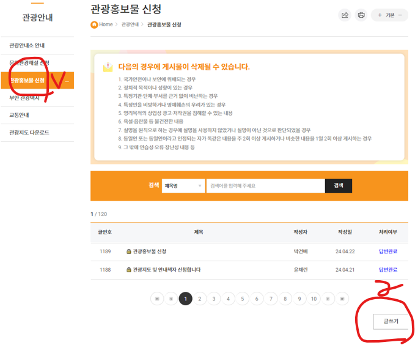The image size is (415, 345).
Task: Click the current 관광홍보물 신청 breadcrumb
Action: coord(164,24)
